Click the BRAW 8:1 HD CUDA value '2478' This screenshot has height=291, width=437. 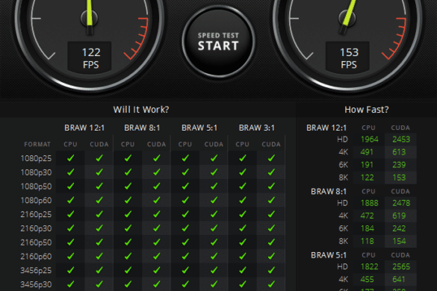(401, 203)
